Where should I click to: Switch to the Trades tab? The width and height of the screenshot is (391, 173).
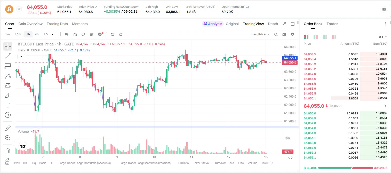332,24
